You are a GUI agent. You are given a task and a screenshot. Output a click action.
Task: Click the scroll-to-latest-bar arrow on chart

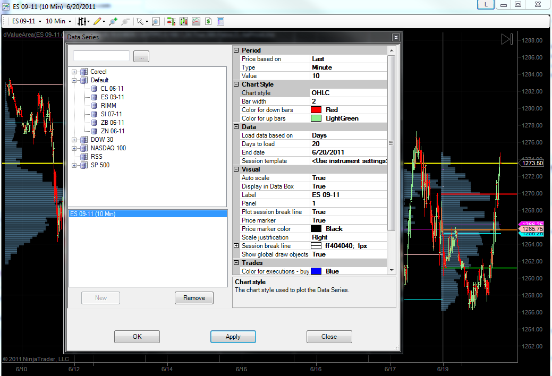[507, 39]
